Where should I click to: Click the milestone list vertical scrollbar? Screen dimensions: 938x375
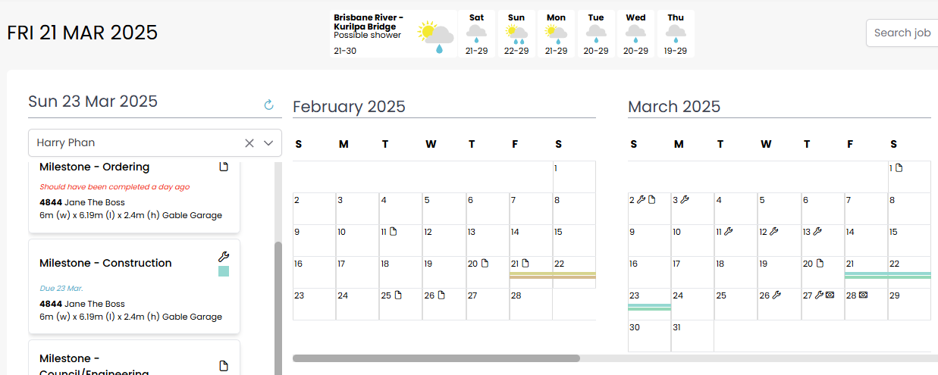point(278,303)
